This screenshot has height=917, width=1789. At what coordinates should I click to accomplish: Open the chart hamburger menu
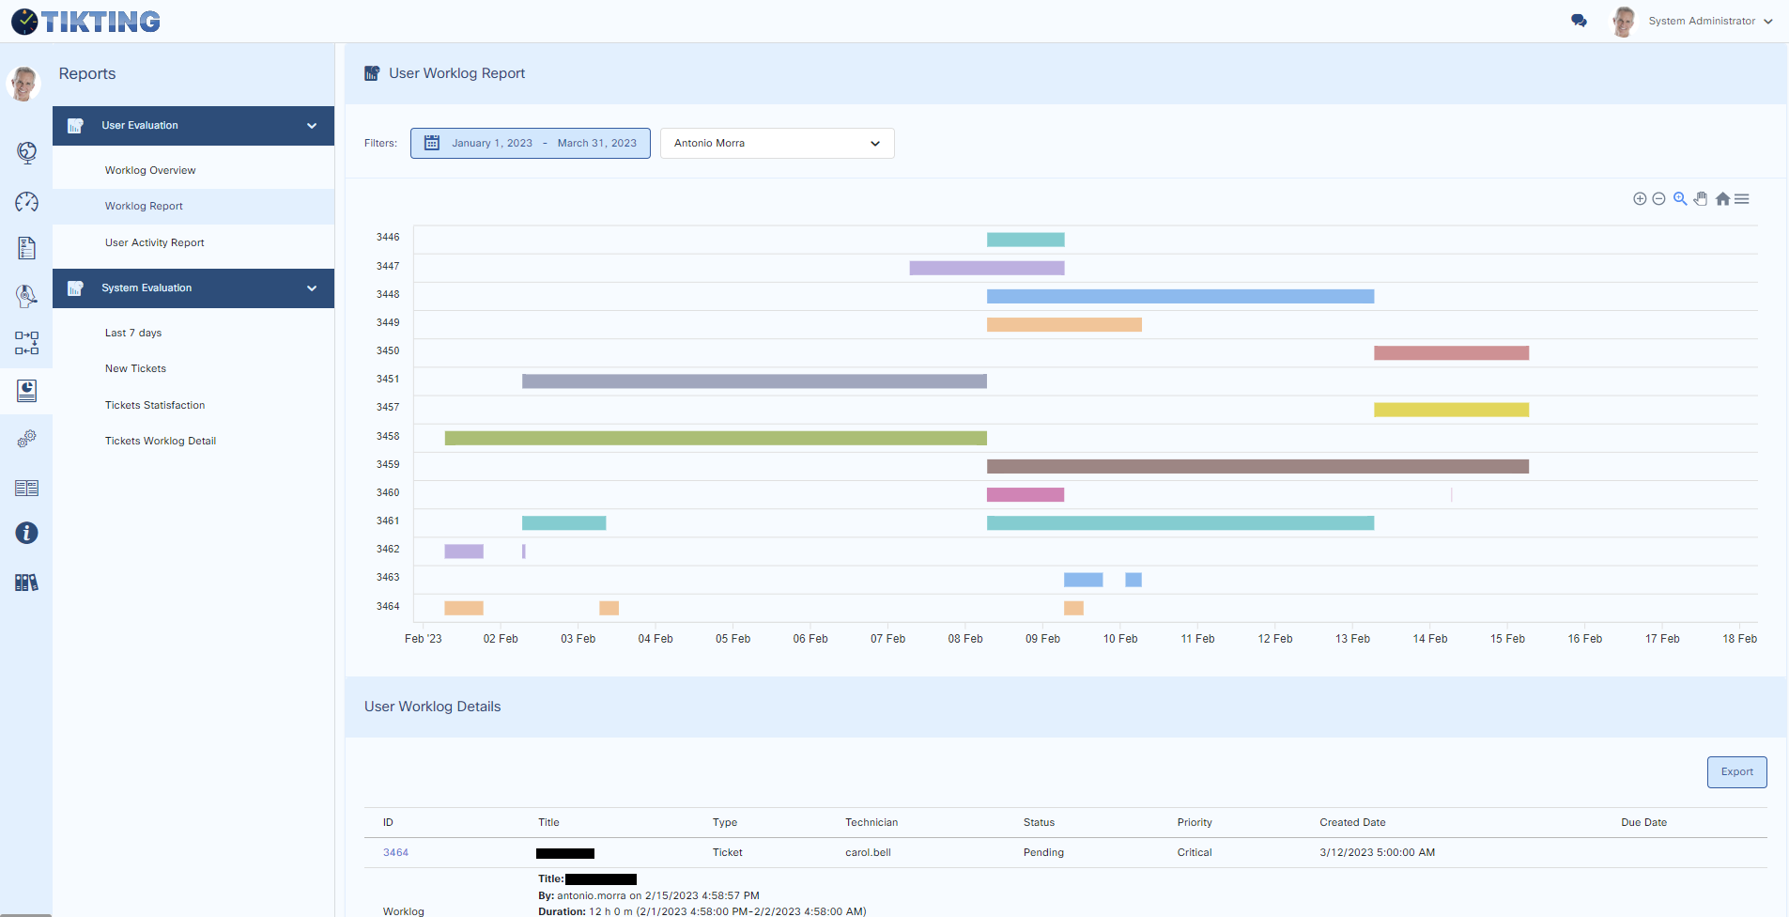pyautogui.click(x=1742, y=199)
